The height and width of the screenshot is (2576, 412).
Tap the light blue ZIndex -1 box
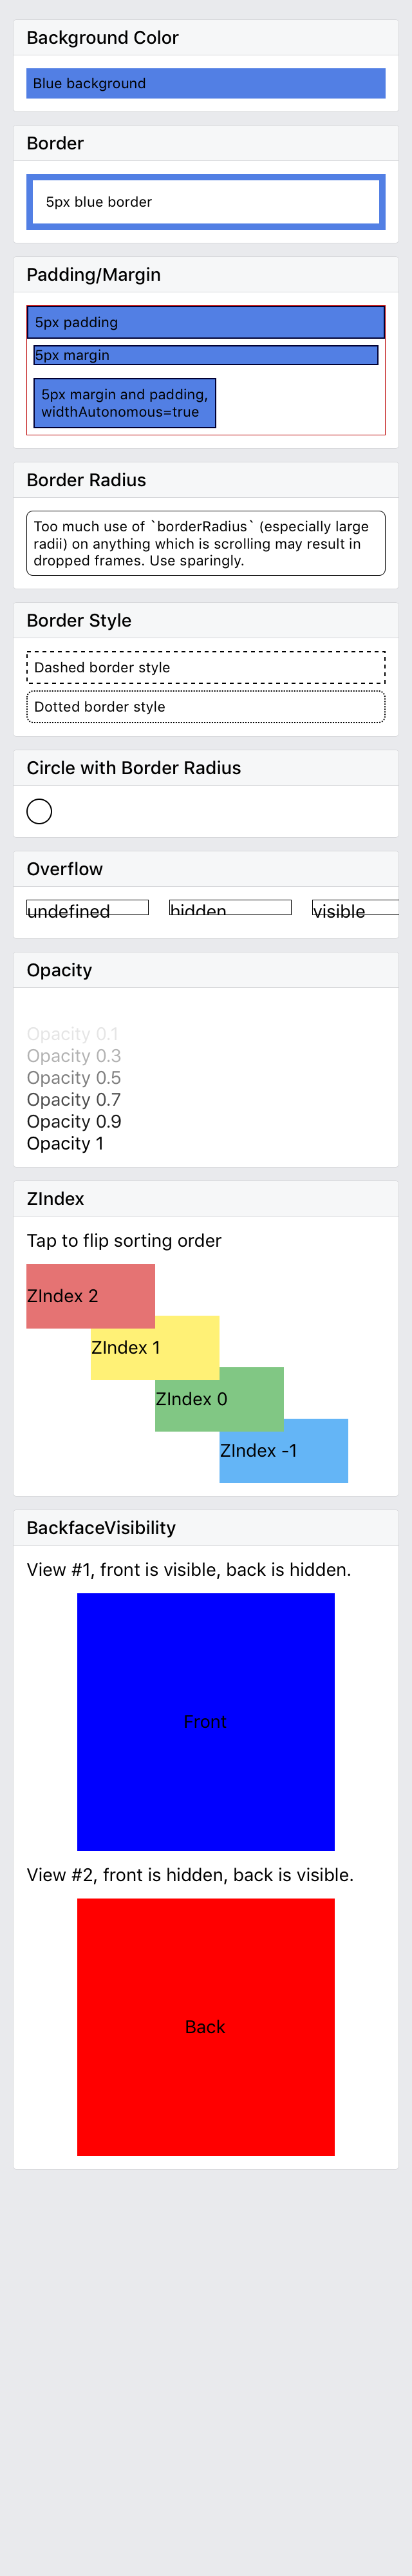(x=284, y=1450)
